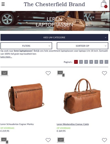Click the Lees meer link

click(6, 57)
